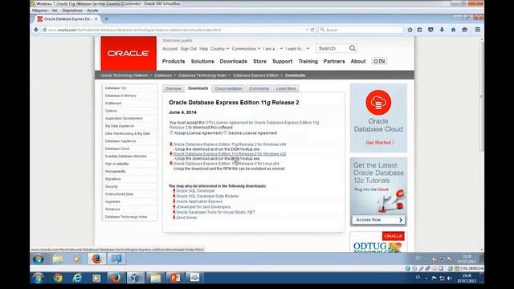Select Decline License Agreement radio button
Image resolution: width=514 pixels, height=289 pixels.
pos(226,132)
